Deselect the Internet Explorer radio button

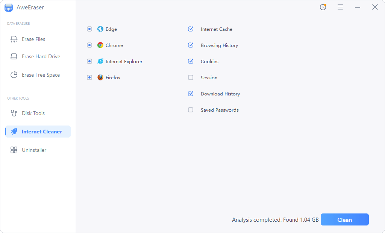[x=89, y=61]
